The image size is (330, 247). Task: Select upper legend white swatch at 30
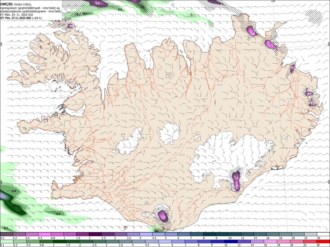[x=323, y=234]
